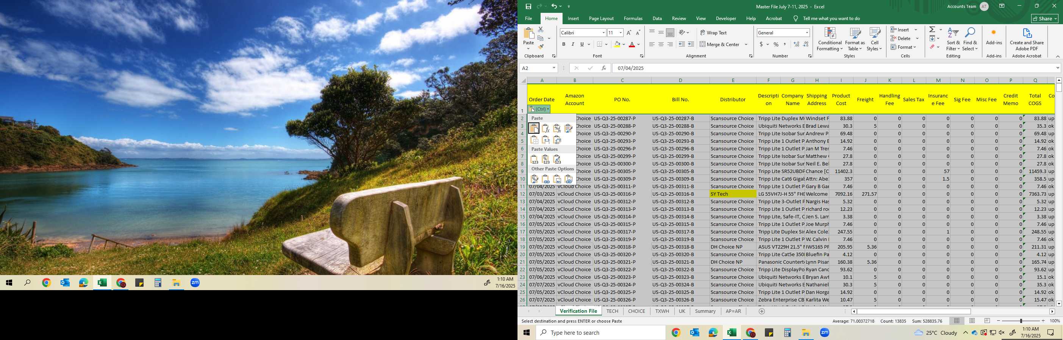The width and height of the screenshot is (1063, 340).
Task: Choose Transpose paste option
Action: click(557, 140)
